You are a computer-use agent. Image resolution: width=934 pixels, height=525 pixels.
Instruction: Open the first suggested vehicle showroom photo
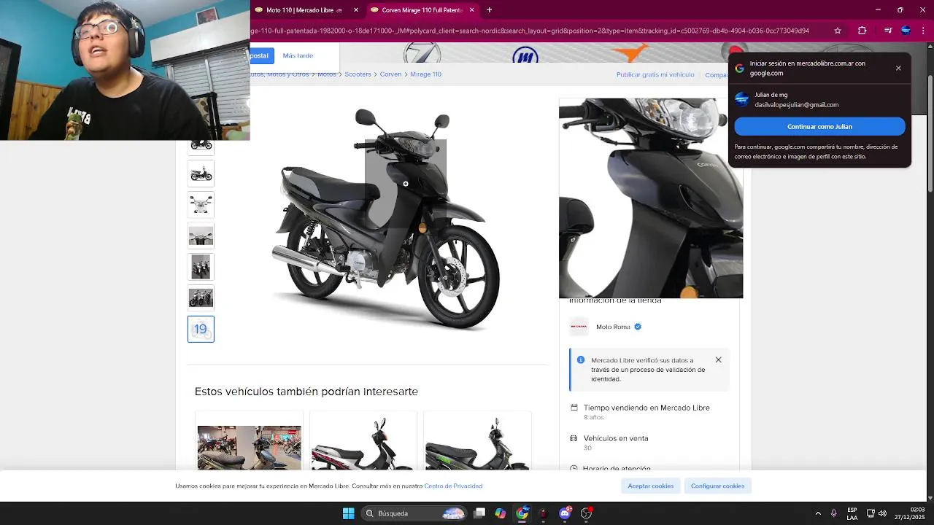pyautogui.click(x=249, y=447)
